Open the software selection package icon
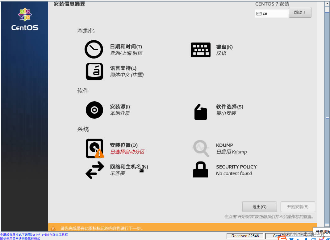The image size is (330, 240). click(201, 112)
